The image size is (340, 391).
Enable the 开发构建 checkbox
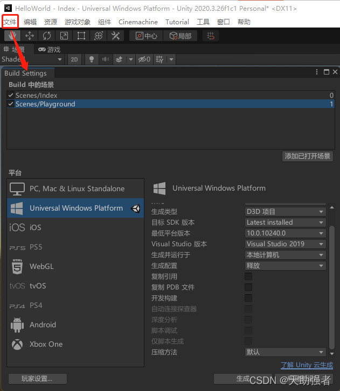click(248, 298)
